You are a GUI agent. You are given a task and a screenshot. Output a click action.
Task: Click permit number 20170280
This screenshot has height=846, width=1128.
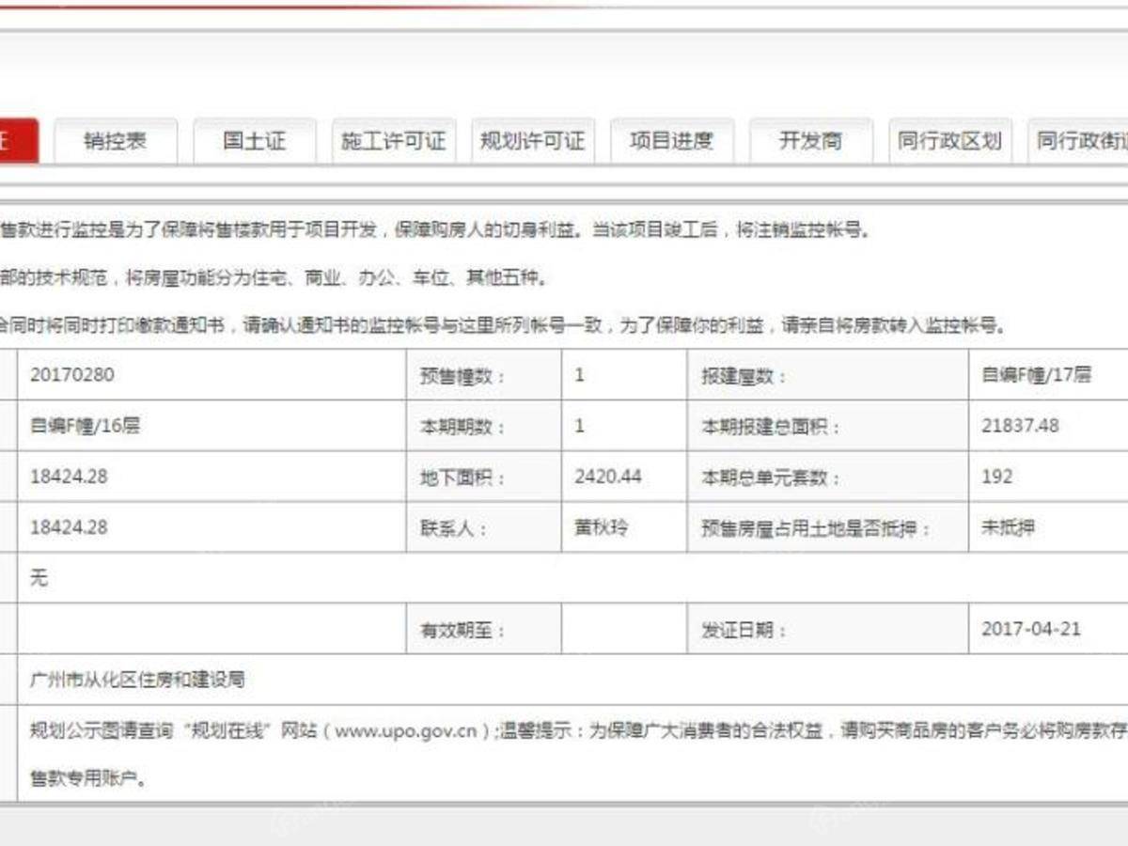(x=71, y=375)
